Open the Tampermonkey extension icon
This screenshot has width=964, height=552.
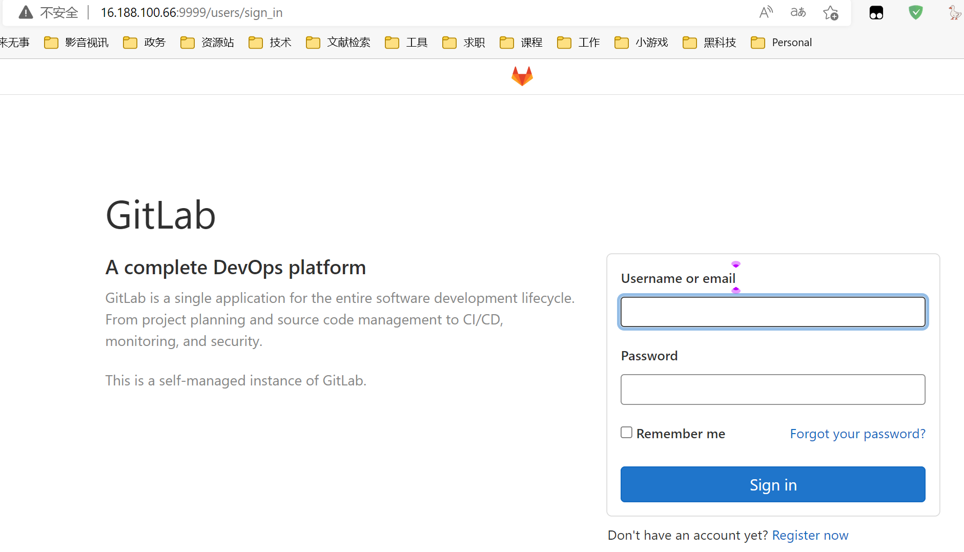[876, 12]
